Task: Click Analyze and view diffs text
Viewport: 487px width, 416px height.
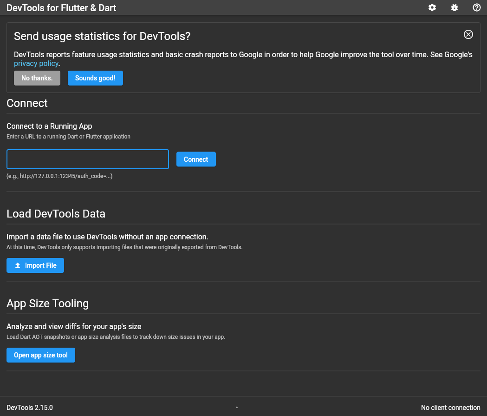Action: tap(74, 326)
